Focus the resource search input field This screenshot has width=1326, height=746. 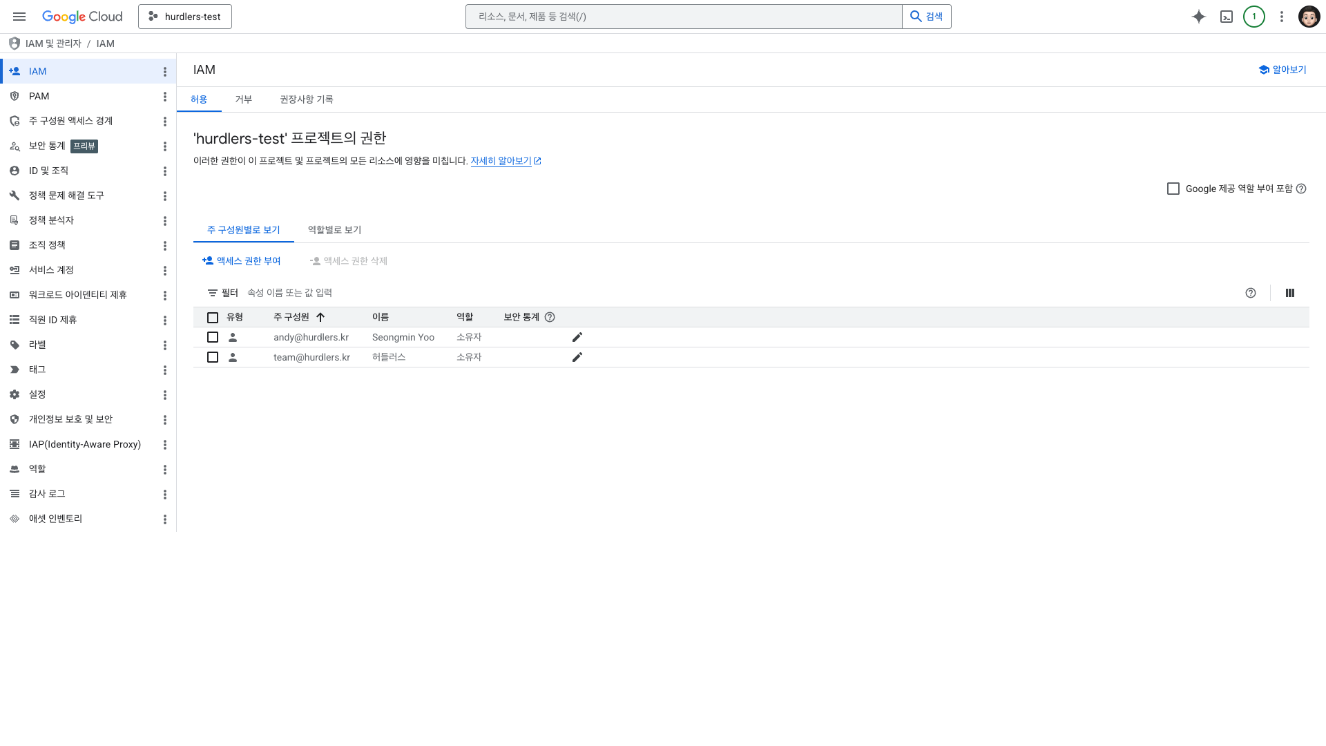coord(684,17)
